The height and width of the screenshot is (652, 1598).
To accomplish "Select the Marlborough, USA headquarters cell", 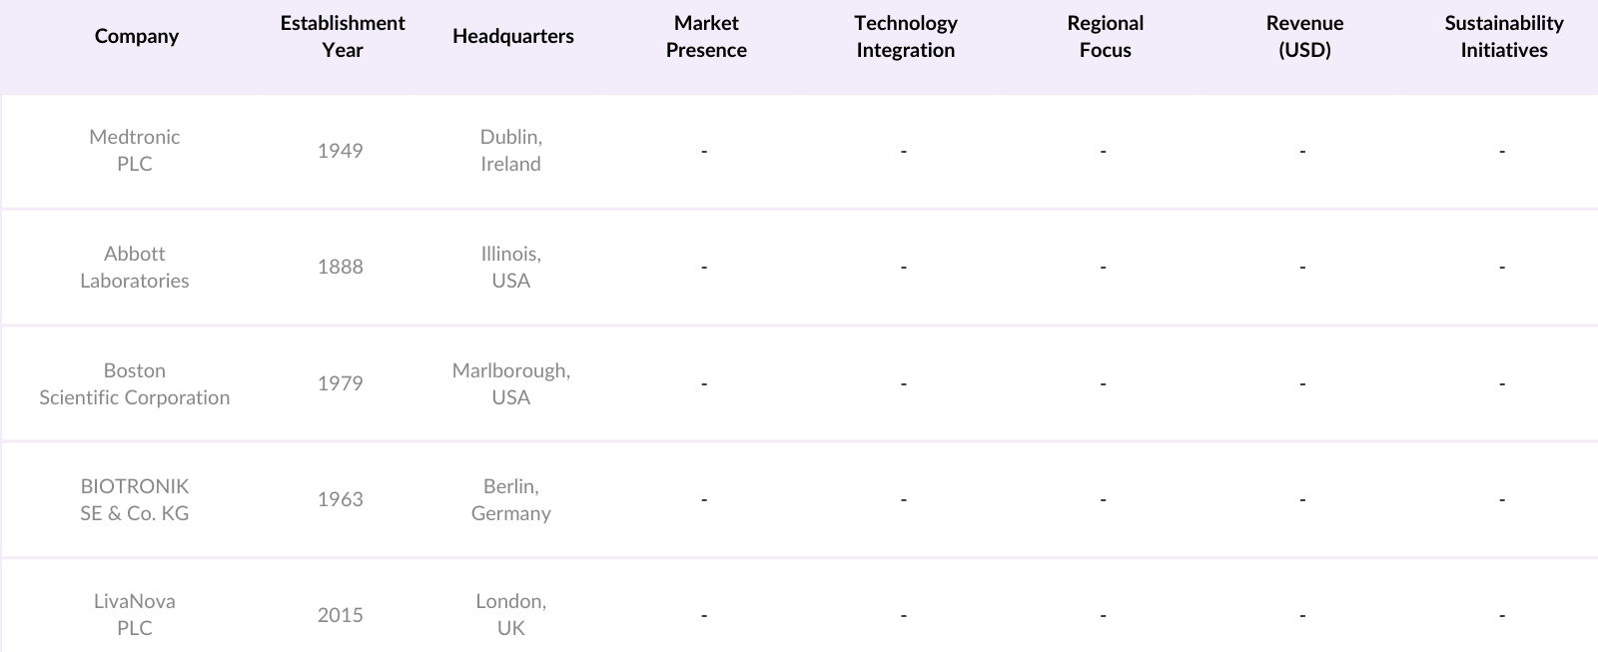I will [510, 383].
